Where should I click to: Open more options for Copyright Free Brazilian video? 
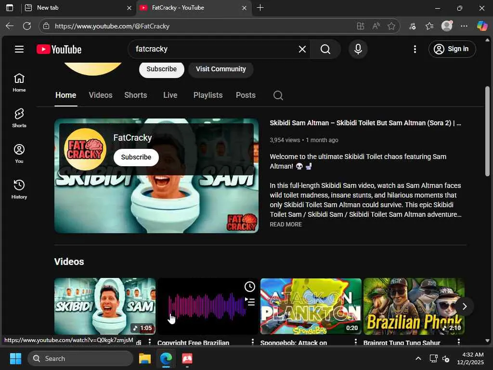click(x=252, y=342)
